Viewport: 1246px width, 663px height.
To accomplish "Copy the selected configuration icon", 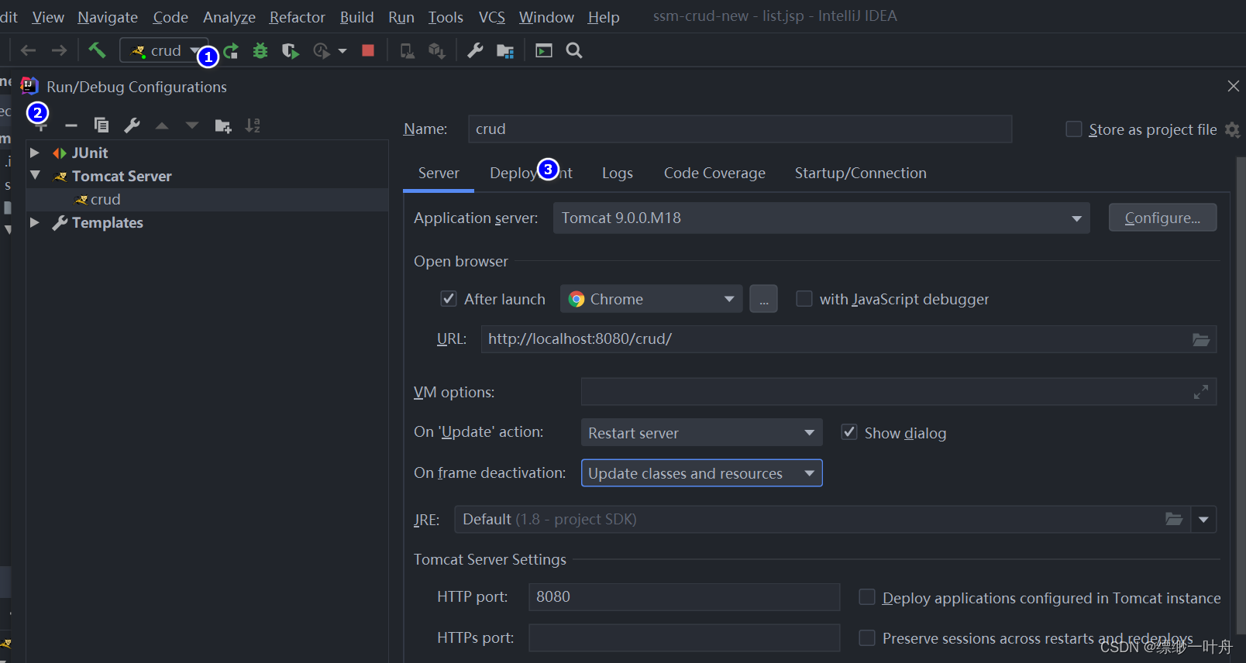I will click(x=101, y=125).
